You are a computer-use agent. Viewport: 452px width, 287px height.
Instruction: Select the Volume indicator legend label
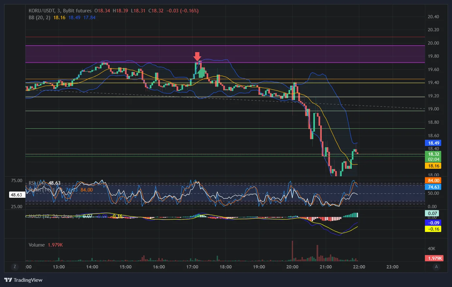[x=37, y=245]
